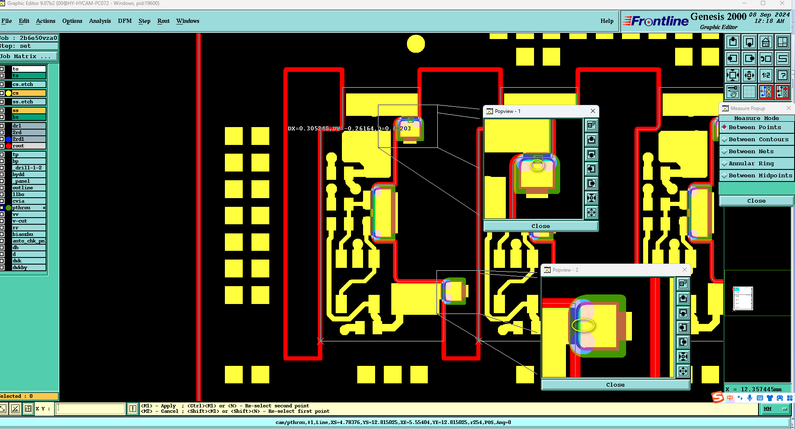This screenshot has height=429, width=795.
Task: Toggle the checkbox for layer 'outline'
Action: click(2, 188)
